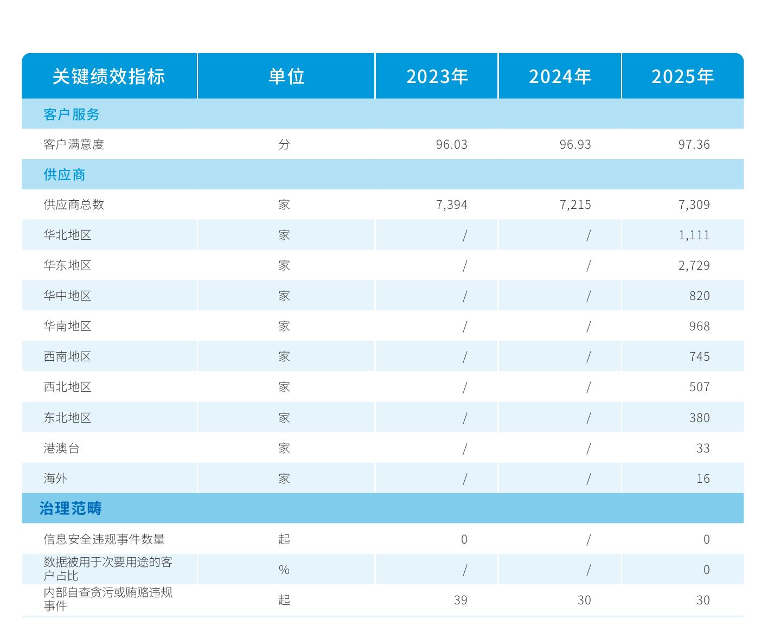Click the 2024年 column header
The width and height of the screenshot is (761, 638).
click(x=560, y=76)
